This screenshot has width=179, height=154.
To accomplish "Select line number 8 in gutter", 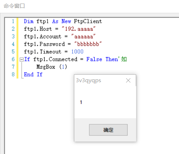I will (x=13, y=74).
